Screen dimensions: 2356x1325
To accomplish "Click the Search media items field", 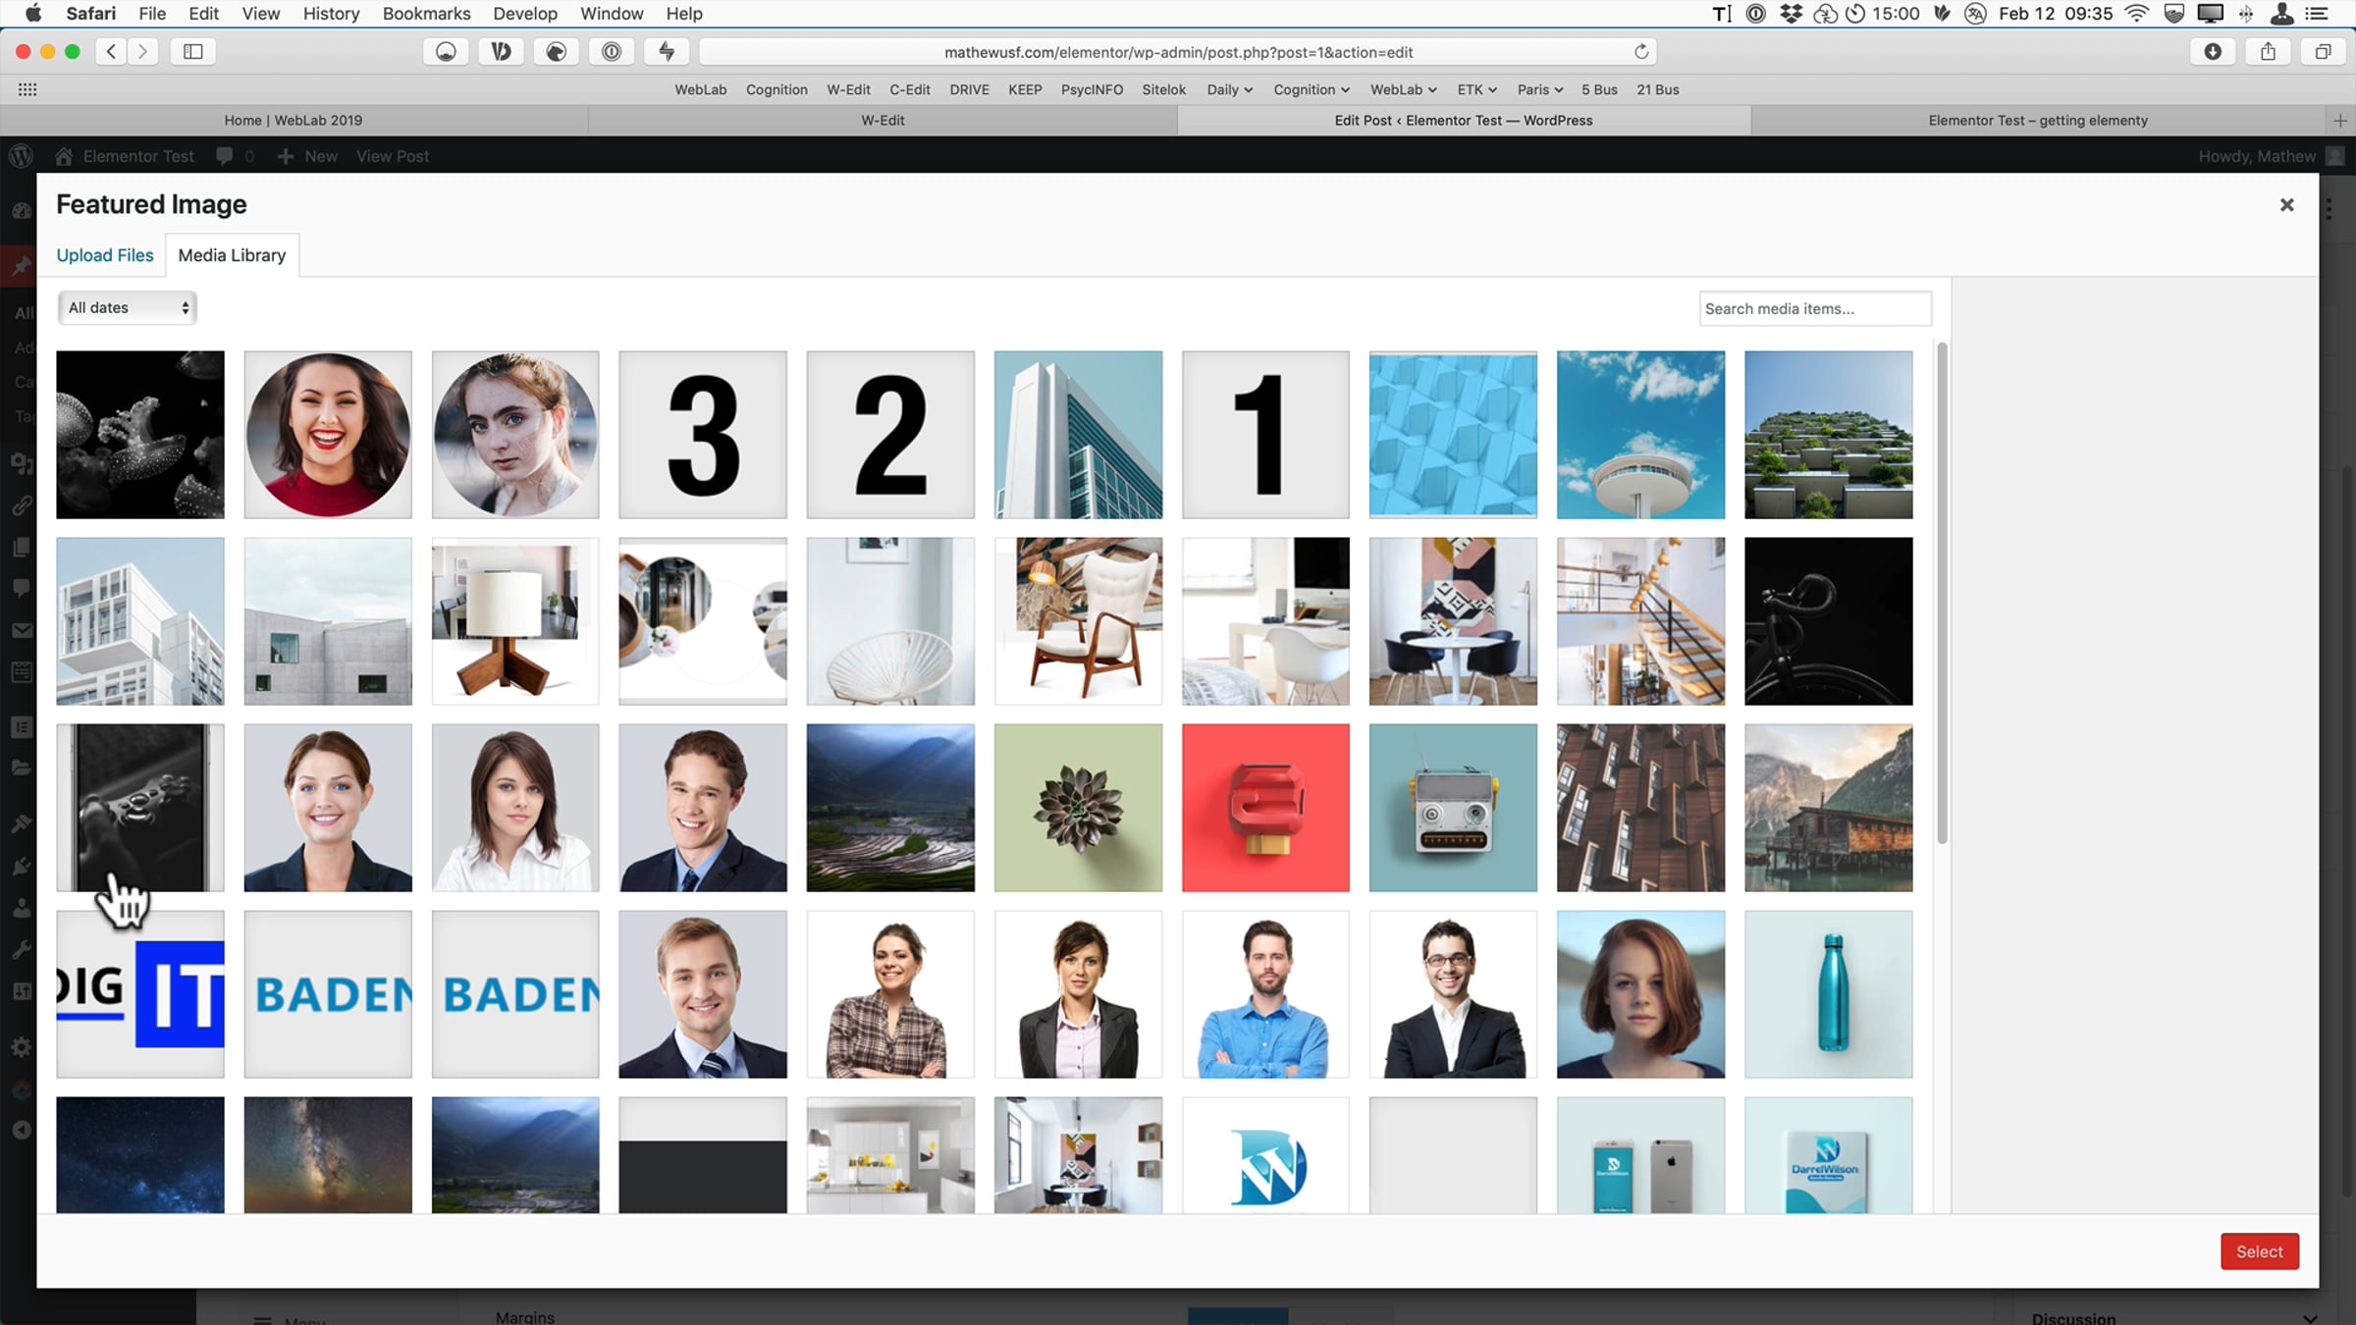I will 1814,308.
